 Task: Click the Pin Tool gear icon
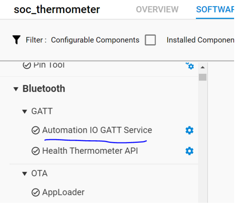pos(190,66)
